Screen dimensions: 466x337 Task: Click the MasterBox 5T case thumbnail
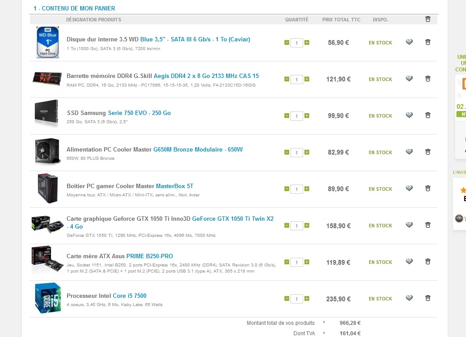click(x=47, y=188)
